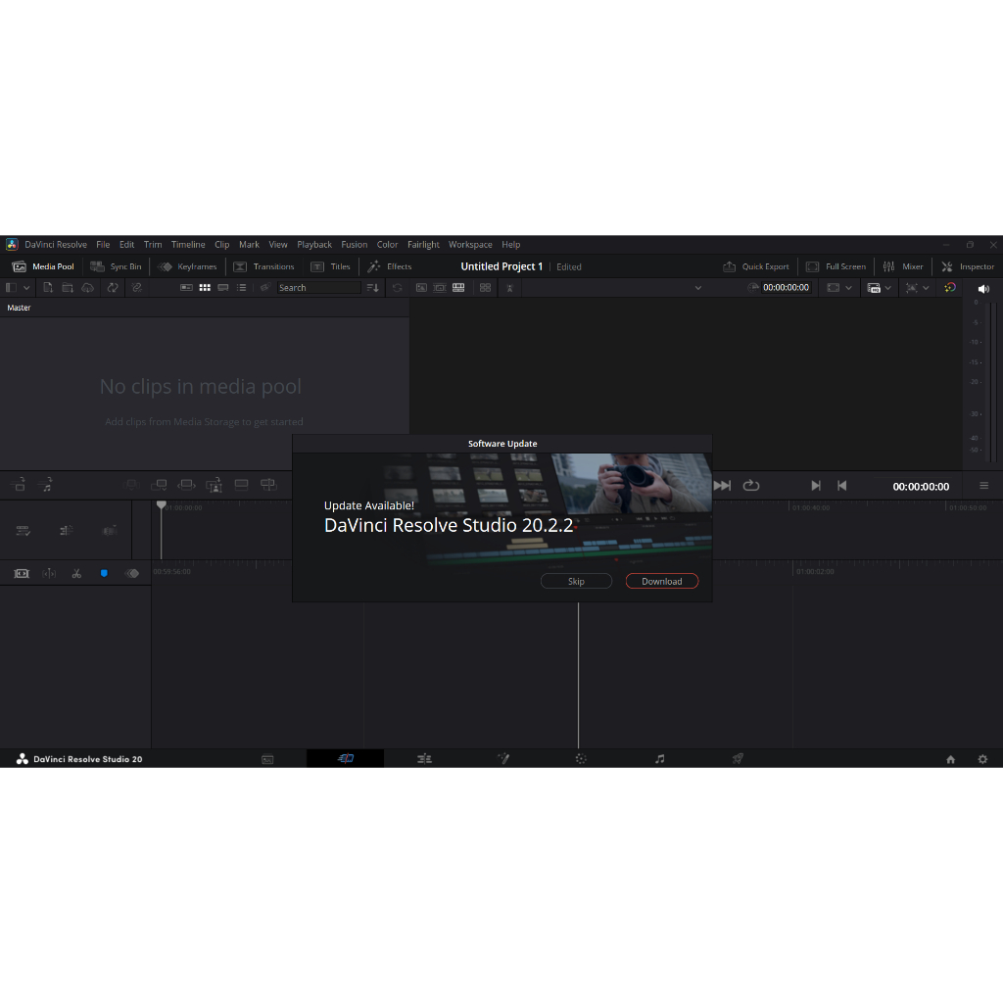Select the source clip viewer mode icon
The height and width of the screenshot is (1003, 1003).
point(421,288)
